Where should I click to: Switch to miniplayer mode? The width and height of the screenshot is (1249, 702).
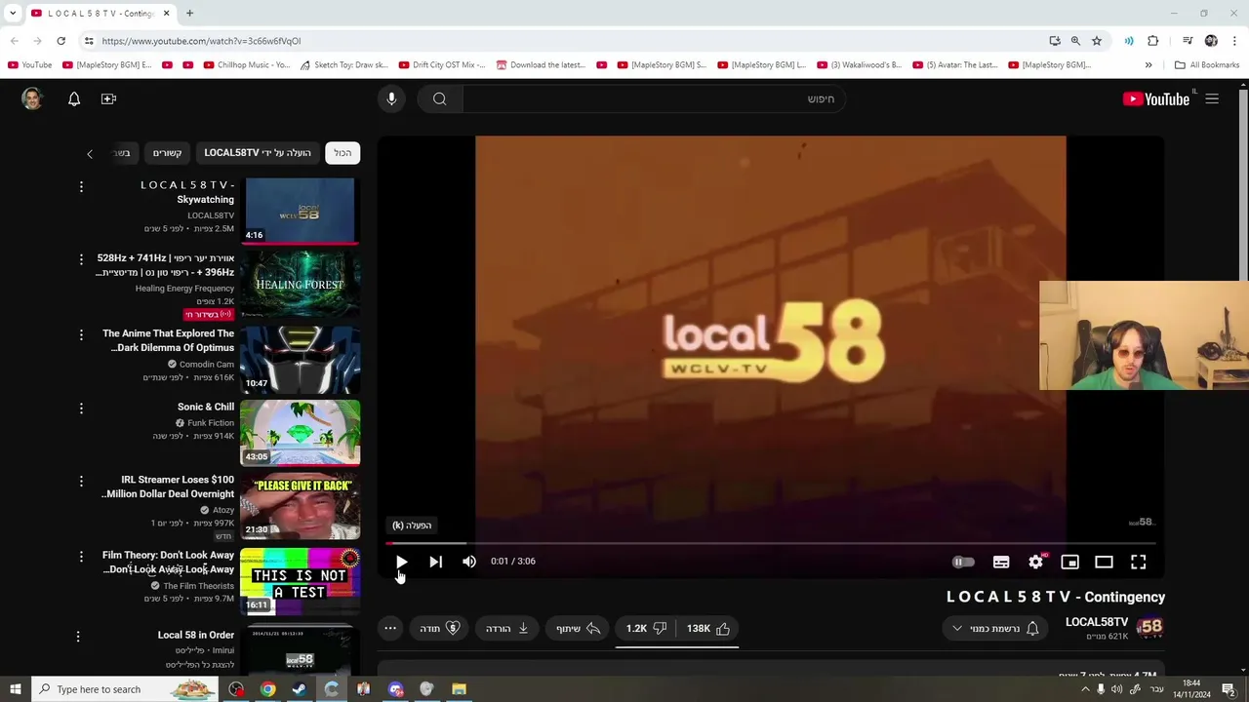[1069, 562]
